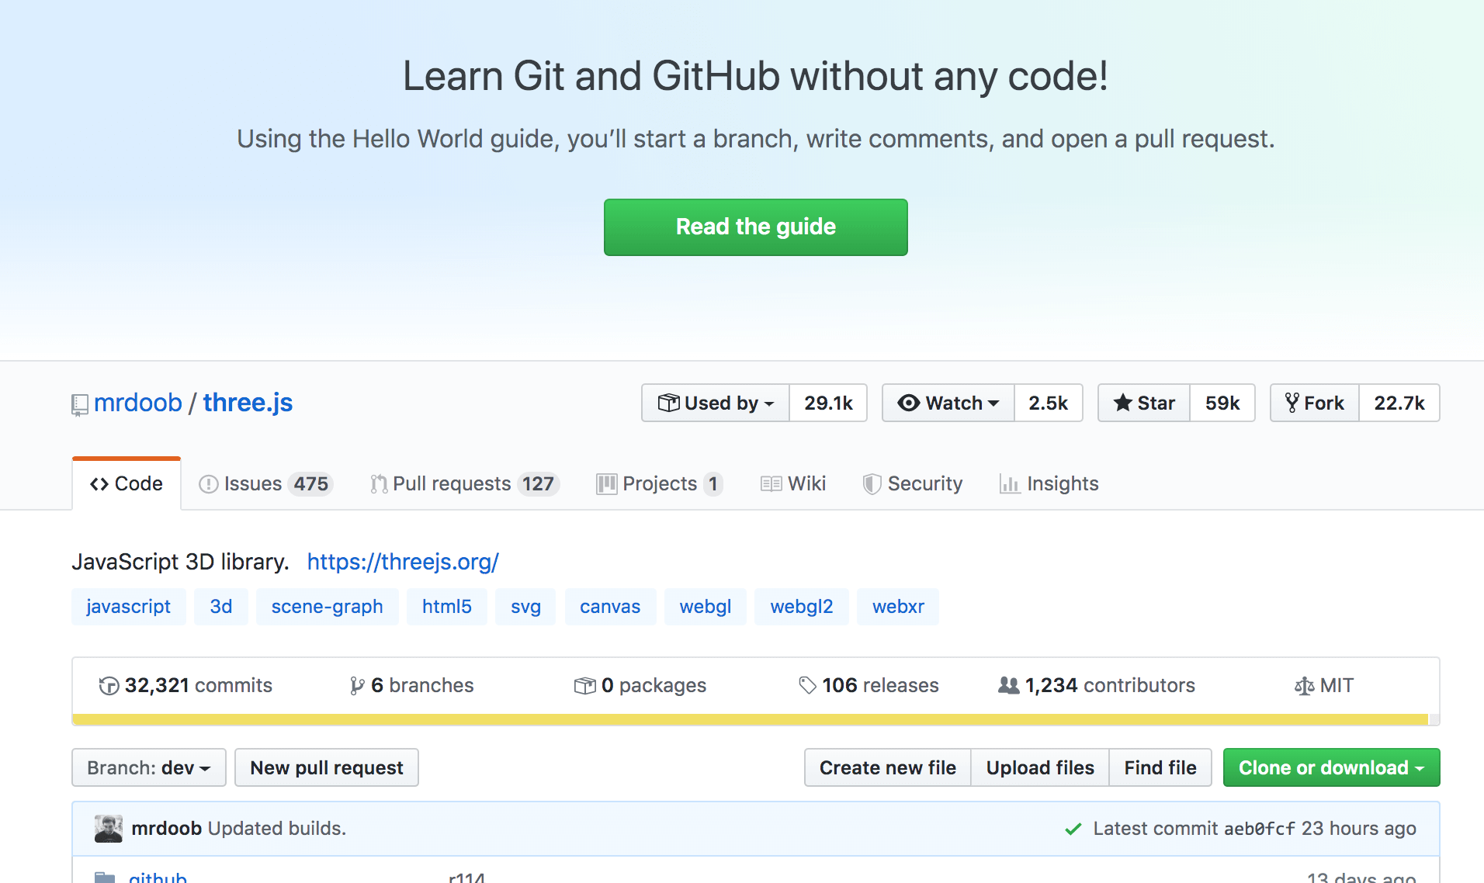
Task: Select the webxr topic tag
Action: point(898,606)
